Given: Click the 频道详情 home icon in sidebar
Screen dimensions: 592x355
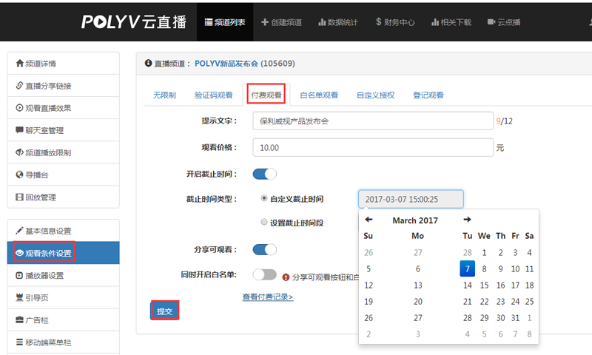Looking at the screenshot, I should pyautogui.click(x=20, y=64).
